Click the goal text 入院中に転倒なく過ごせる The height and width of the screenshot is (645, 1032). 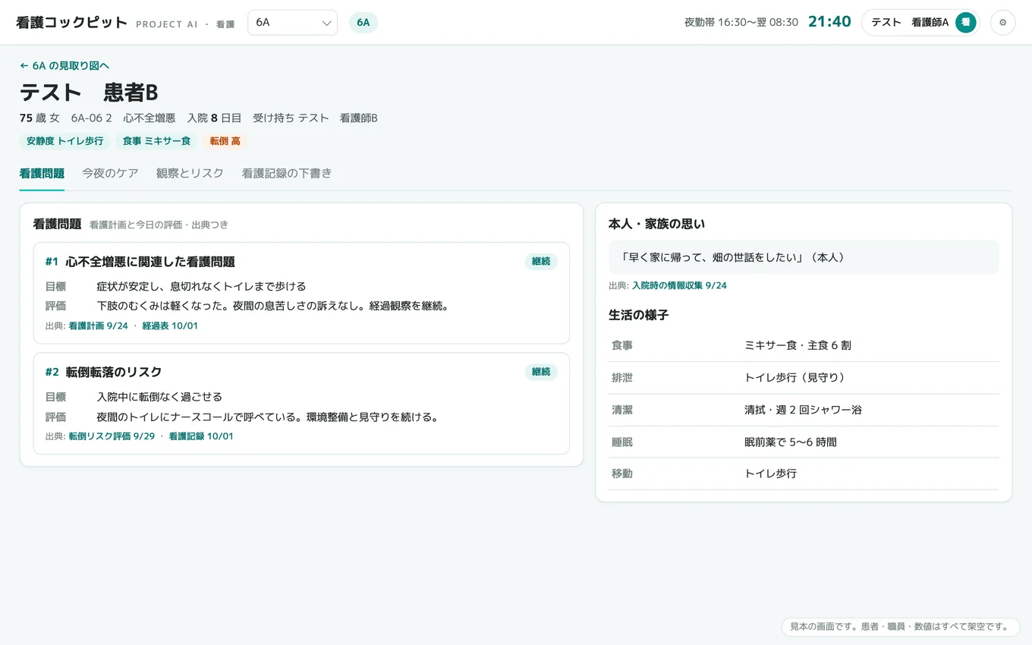tap(159, 398)
